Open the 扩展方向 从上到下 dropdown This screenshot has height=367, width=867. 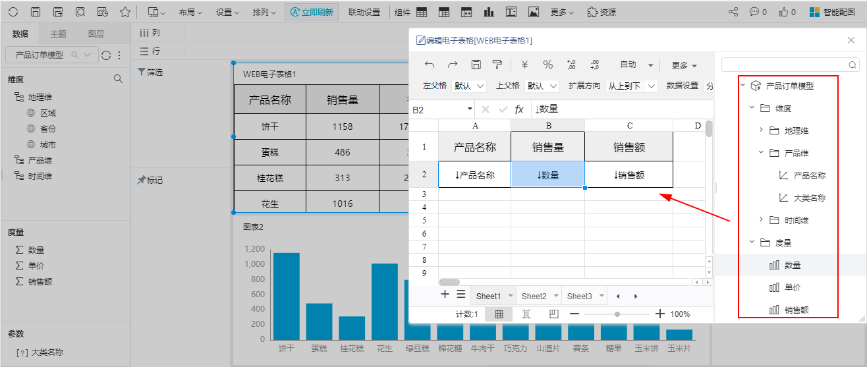pyautogui.click(x=632, y=86)
